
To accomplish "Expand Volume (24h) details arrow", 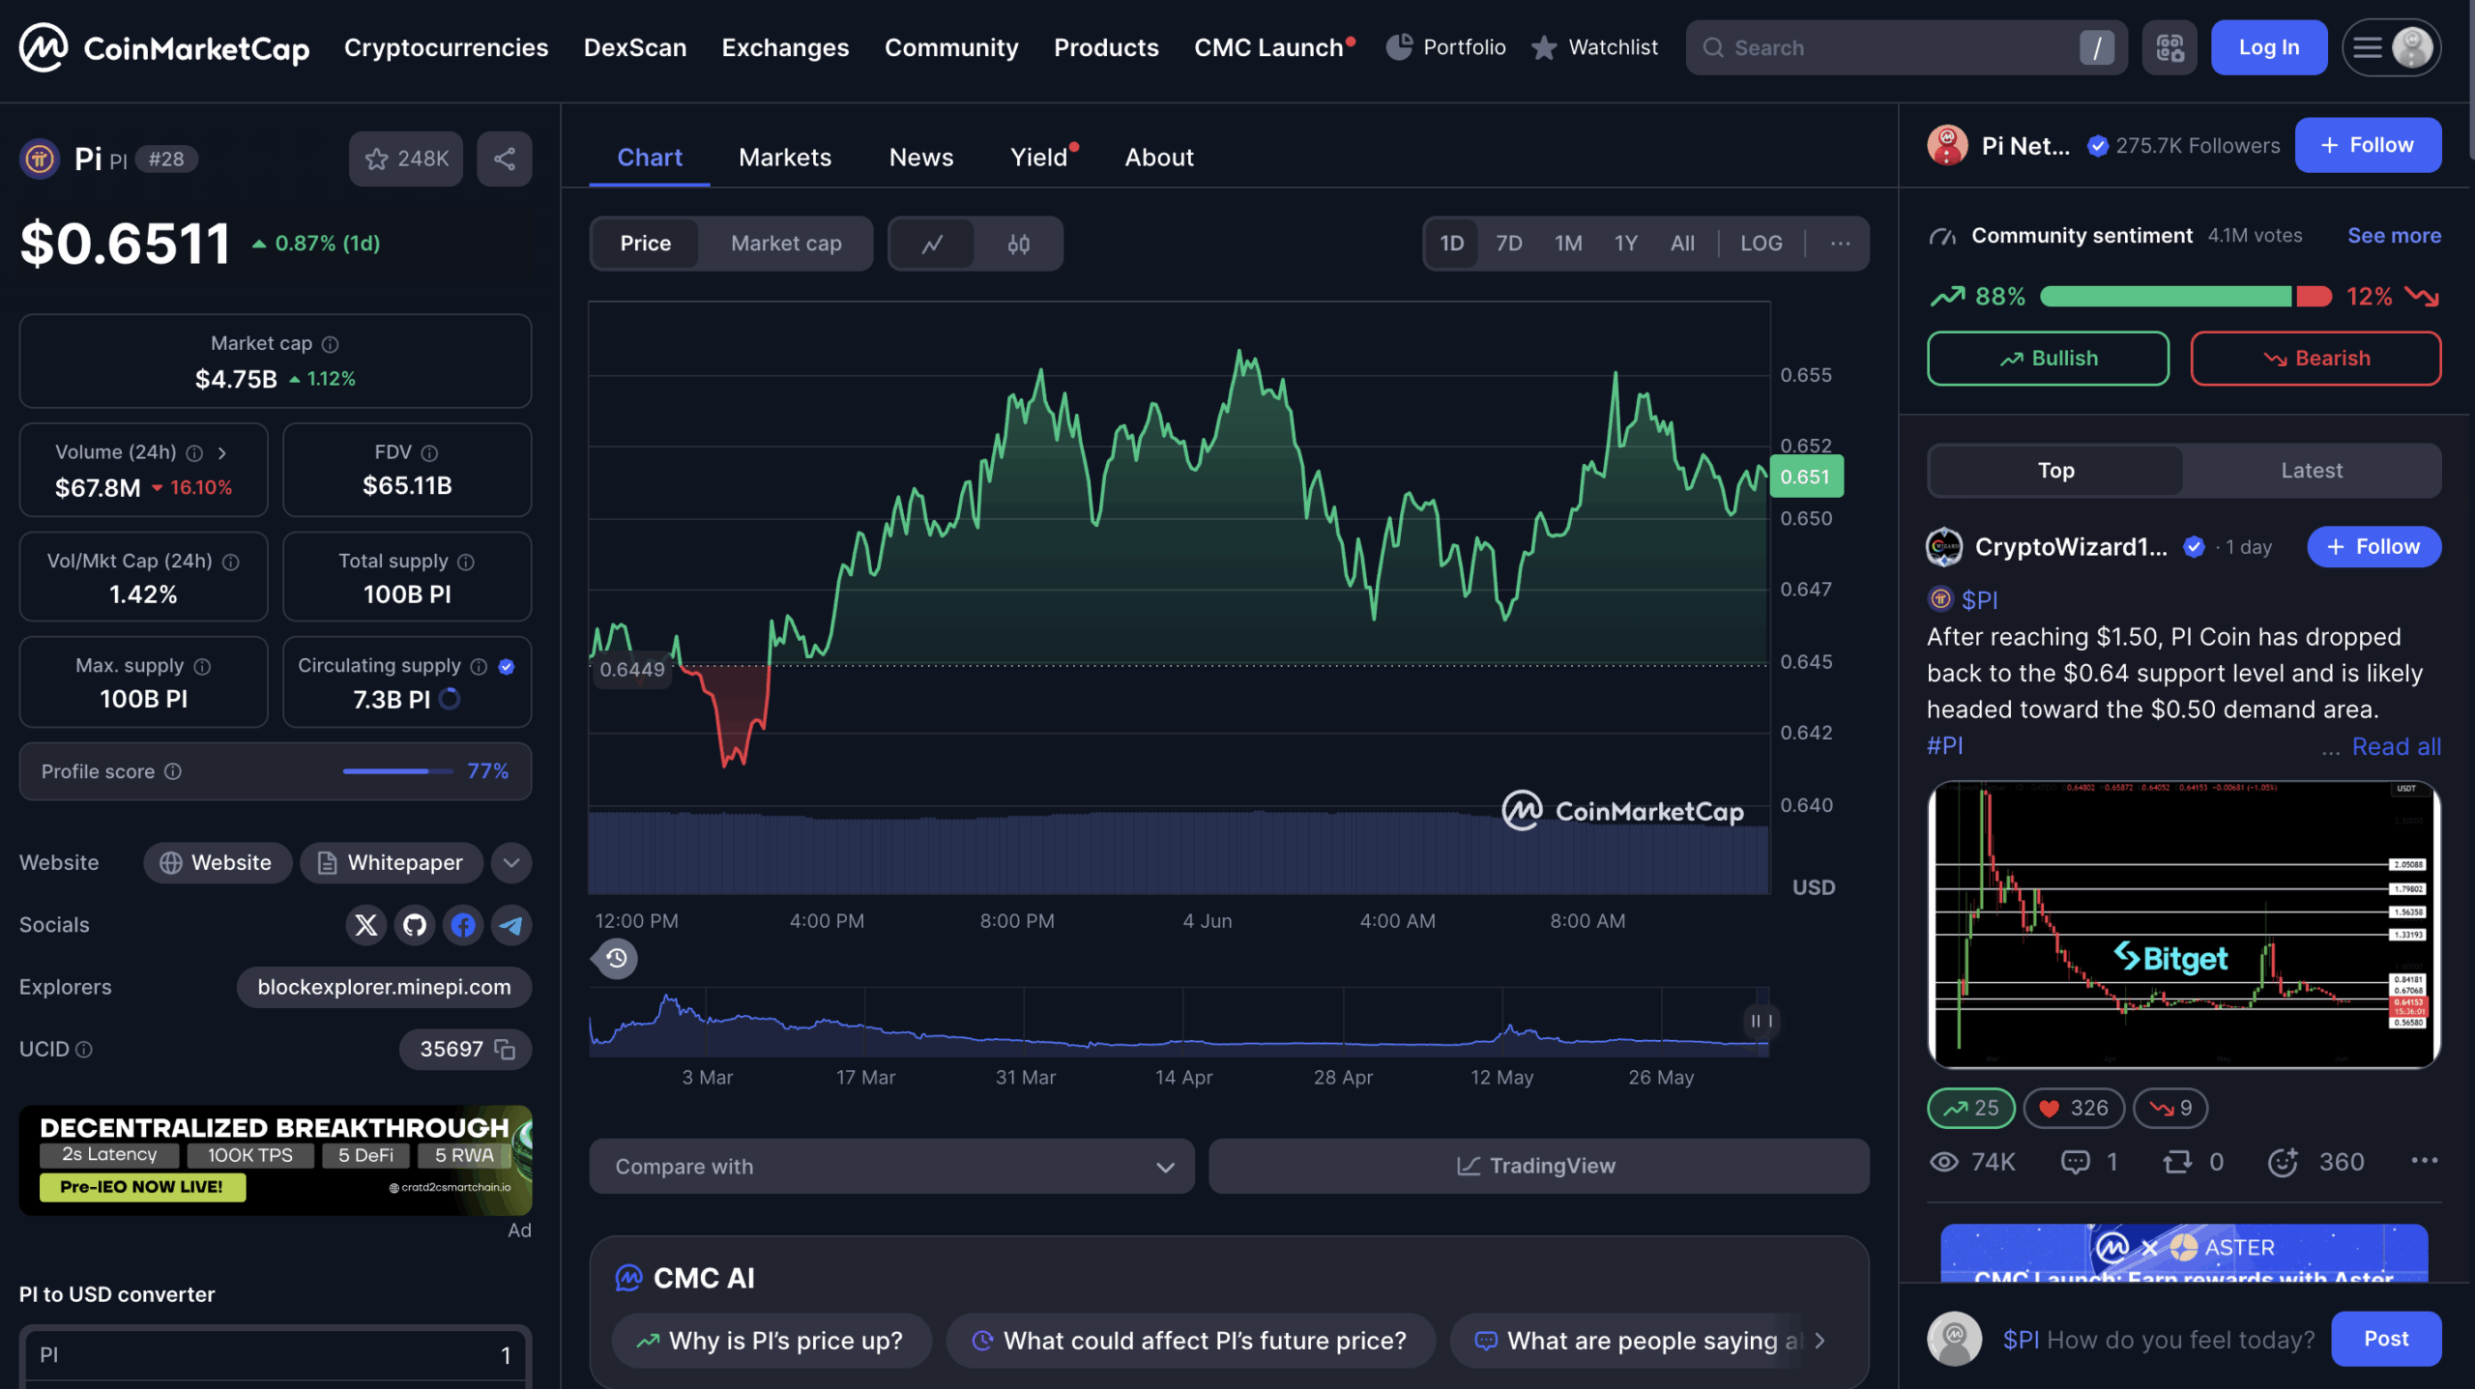I will click(x=221, y=452).
